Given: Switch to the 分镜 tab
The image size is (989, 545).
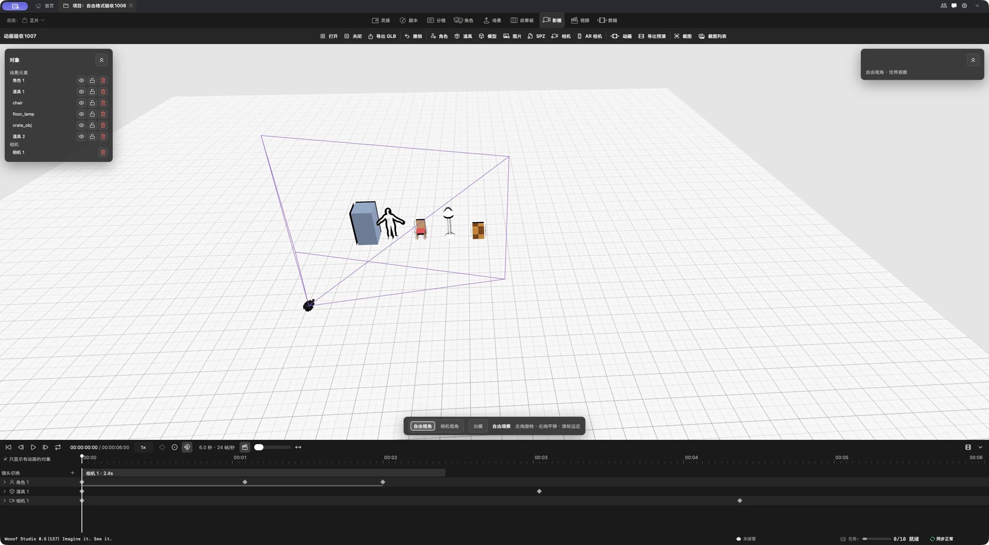Looking at the screenshot, I should 437,20.
